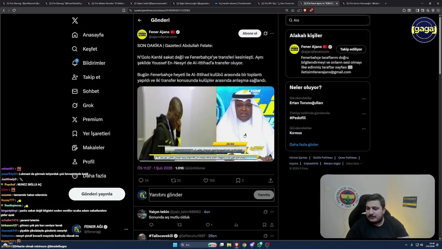Click the X logo in the sidebar

(x=75, y=21)
